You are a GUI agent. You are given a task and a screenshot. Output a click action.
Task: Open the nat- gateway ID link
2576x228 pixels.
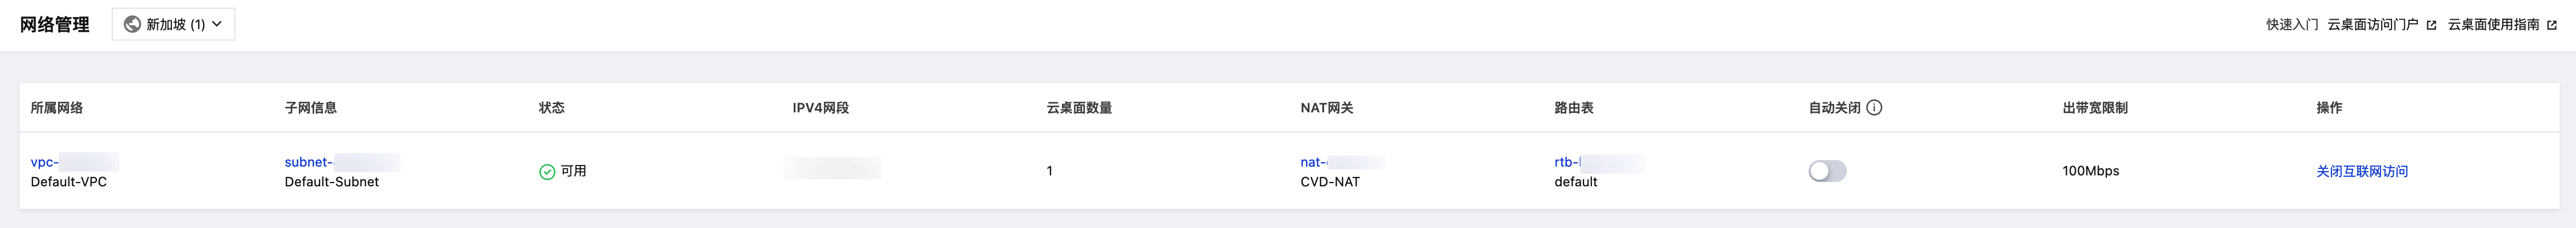point(1312,162)
